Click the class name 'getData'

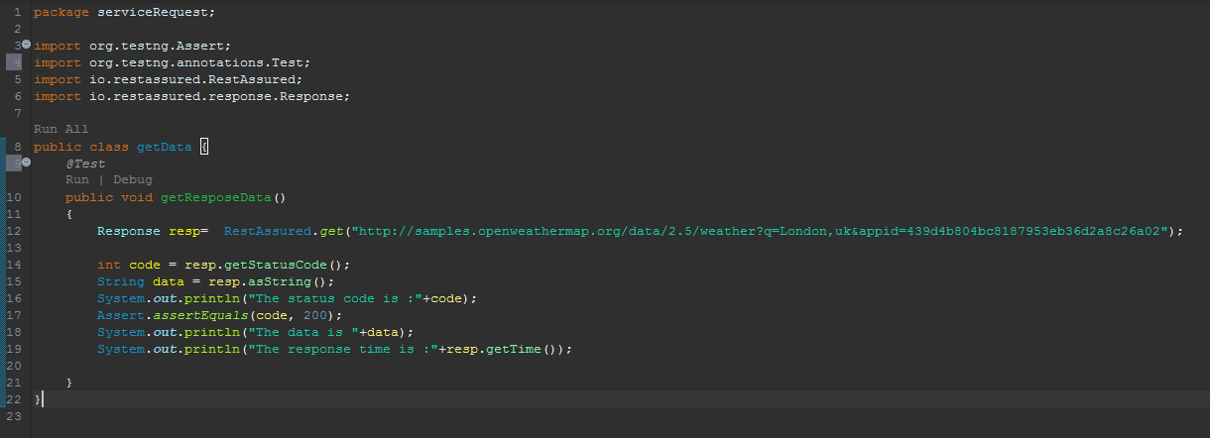pyautogui.click(x=165, y=147)
